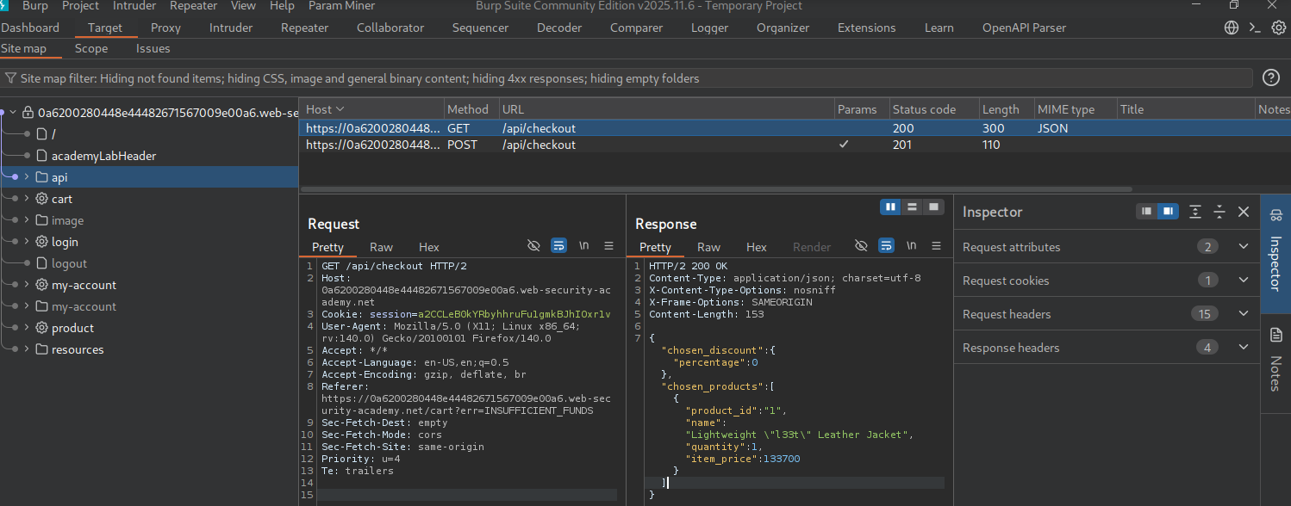
Task: Toggle hide non-printable chars in Request
Action: [x=533, y=246]
